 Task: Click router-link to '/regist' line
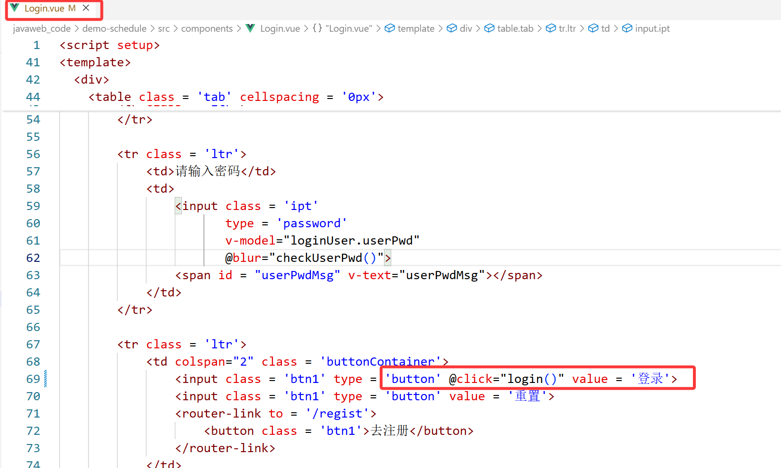click(276, 414)
